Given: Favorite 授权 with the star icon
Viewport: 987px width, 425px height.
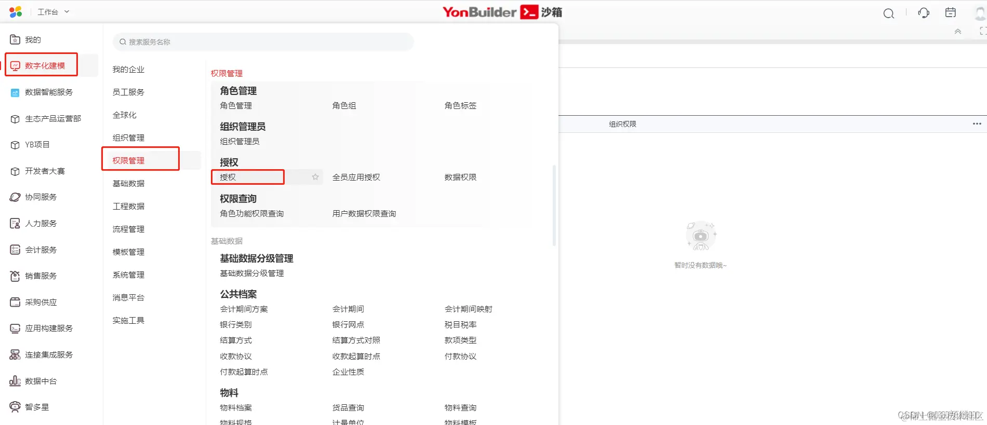Looking at the screenshot, I should [315, 177].
